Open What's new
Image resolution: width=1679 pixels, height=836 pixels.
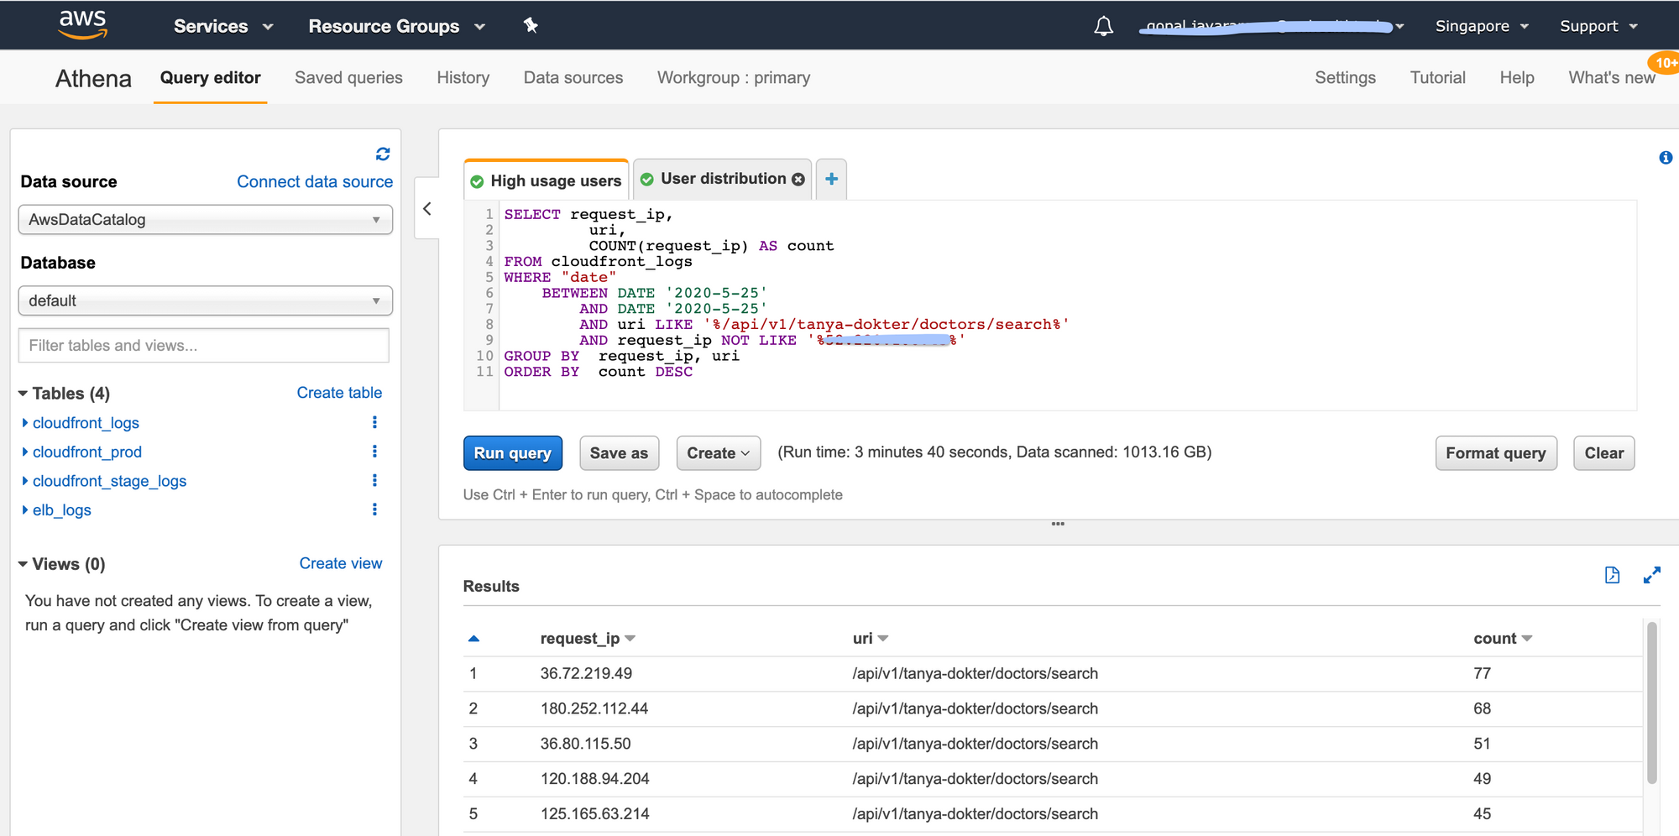pos(1611,78)
